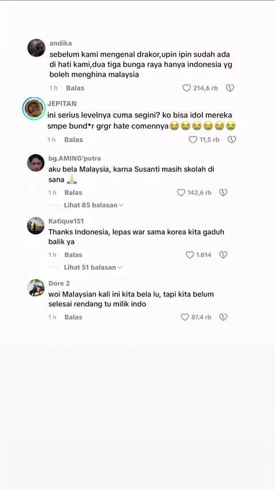
Task: Open the bg.AMING'putra username link
Action: (x=74, y=159)
